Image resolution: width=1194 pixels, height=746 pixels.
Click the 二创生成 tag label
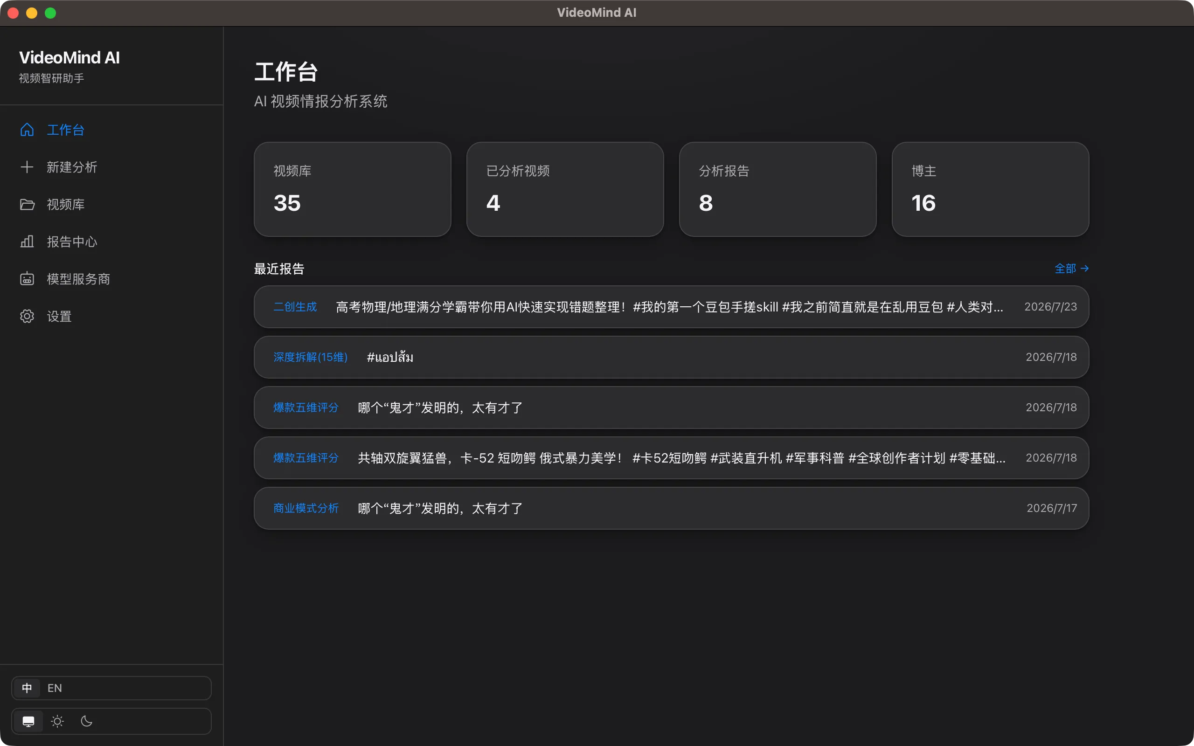click(x=295, y=307)
